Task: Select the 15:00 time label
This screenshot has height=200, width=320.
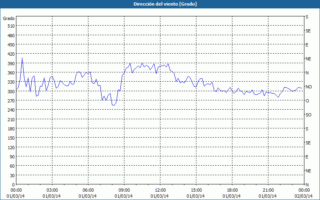Action: click(196, 190)
